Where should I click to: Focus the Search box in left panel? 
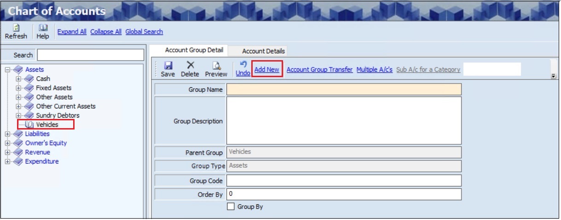(x=90, y=55)
